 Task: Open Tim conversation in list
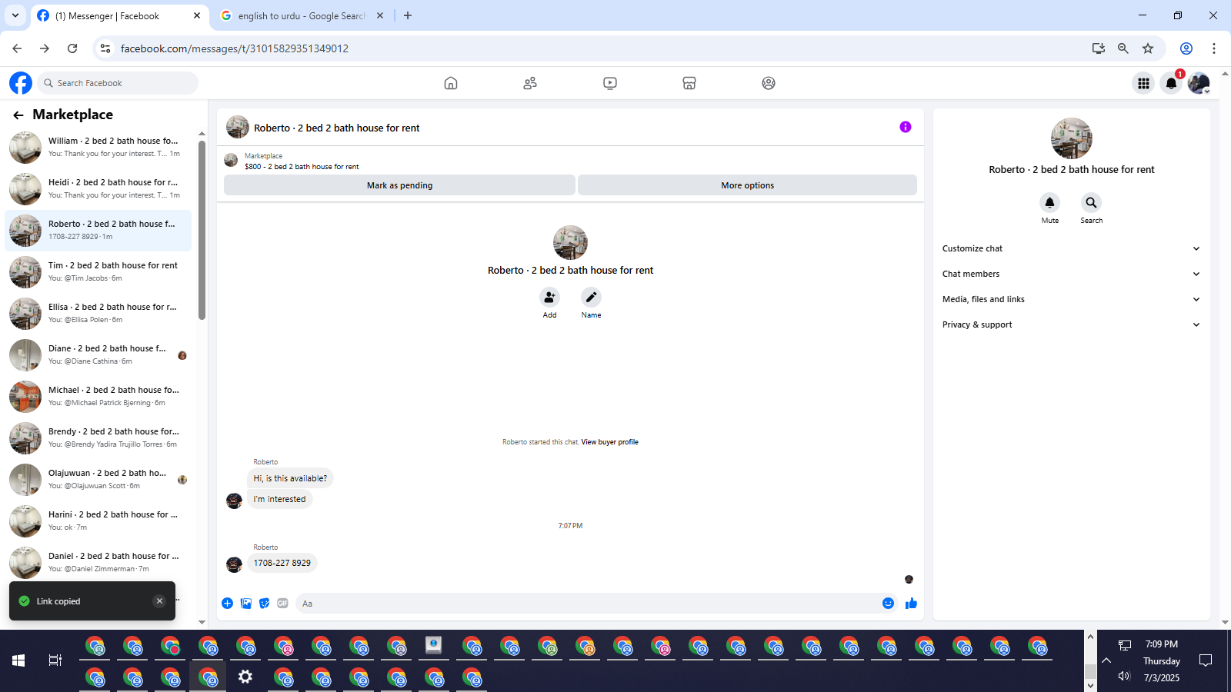[98, 271]
